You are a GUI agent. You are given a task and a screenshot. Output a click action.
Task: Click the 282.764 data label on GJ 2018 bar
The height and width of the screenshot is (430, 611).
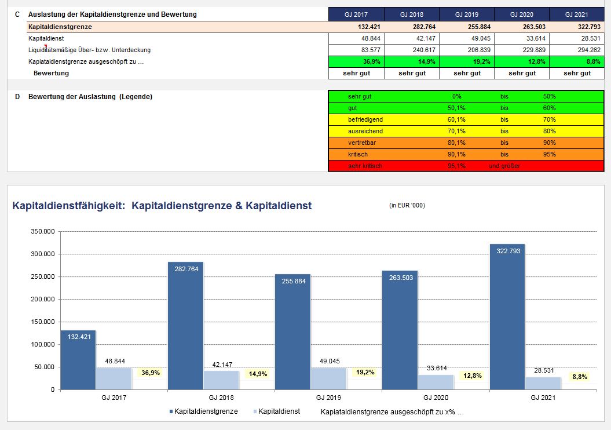click(185, 269)
